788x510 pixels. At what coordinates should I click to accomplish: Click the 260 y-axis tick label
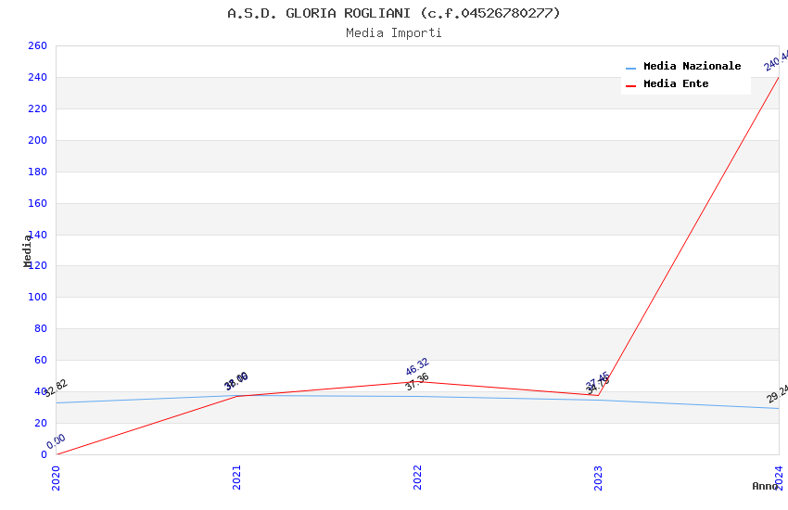coord(37,45)
